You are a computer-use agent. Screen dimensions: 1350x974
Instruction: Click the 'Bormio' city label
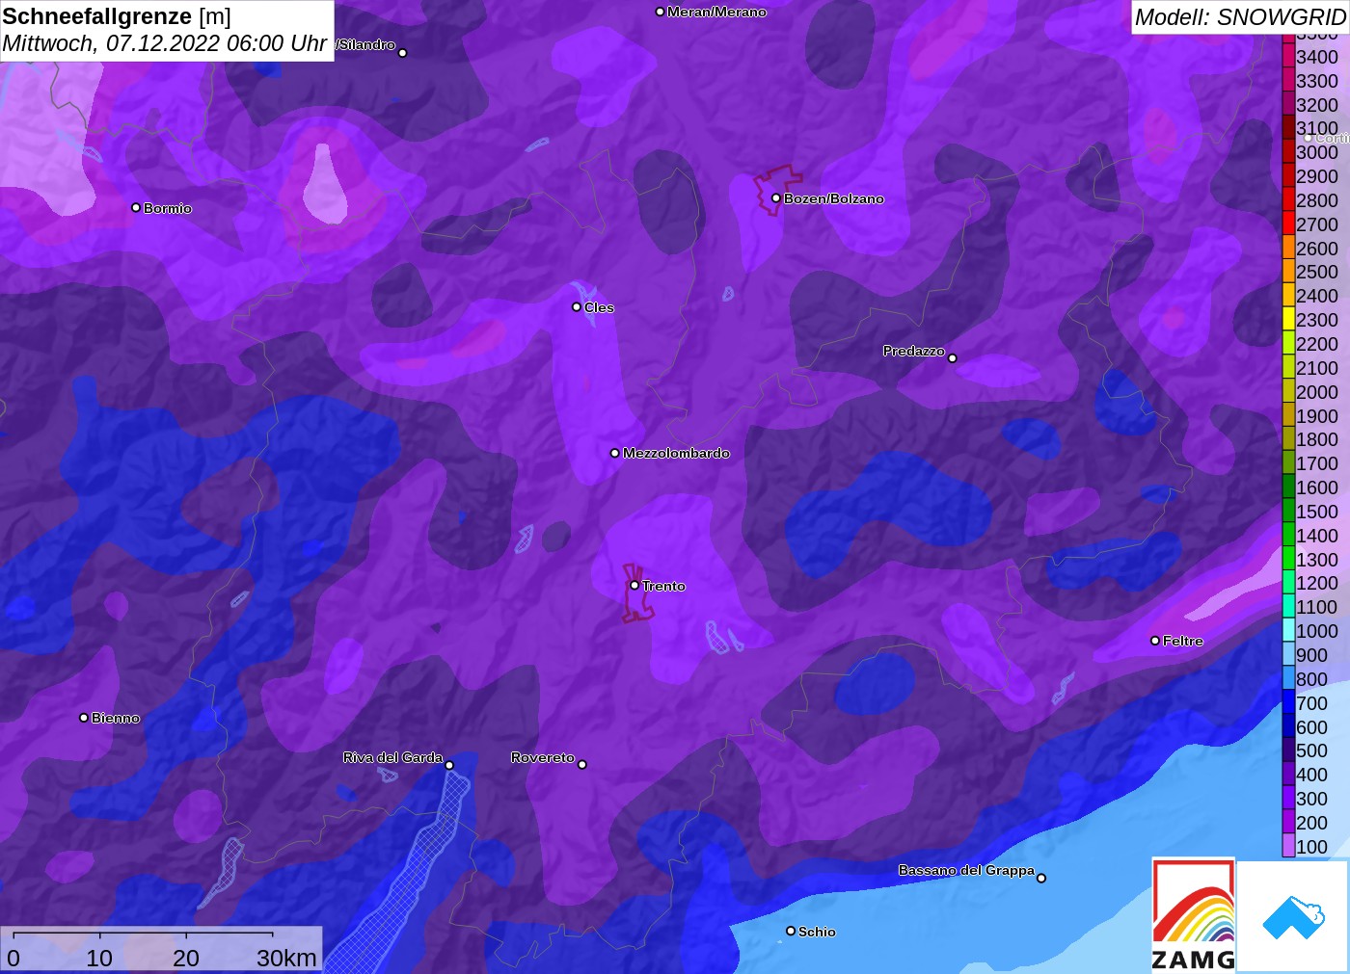(168, 208)
